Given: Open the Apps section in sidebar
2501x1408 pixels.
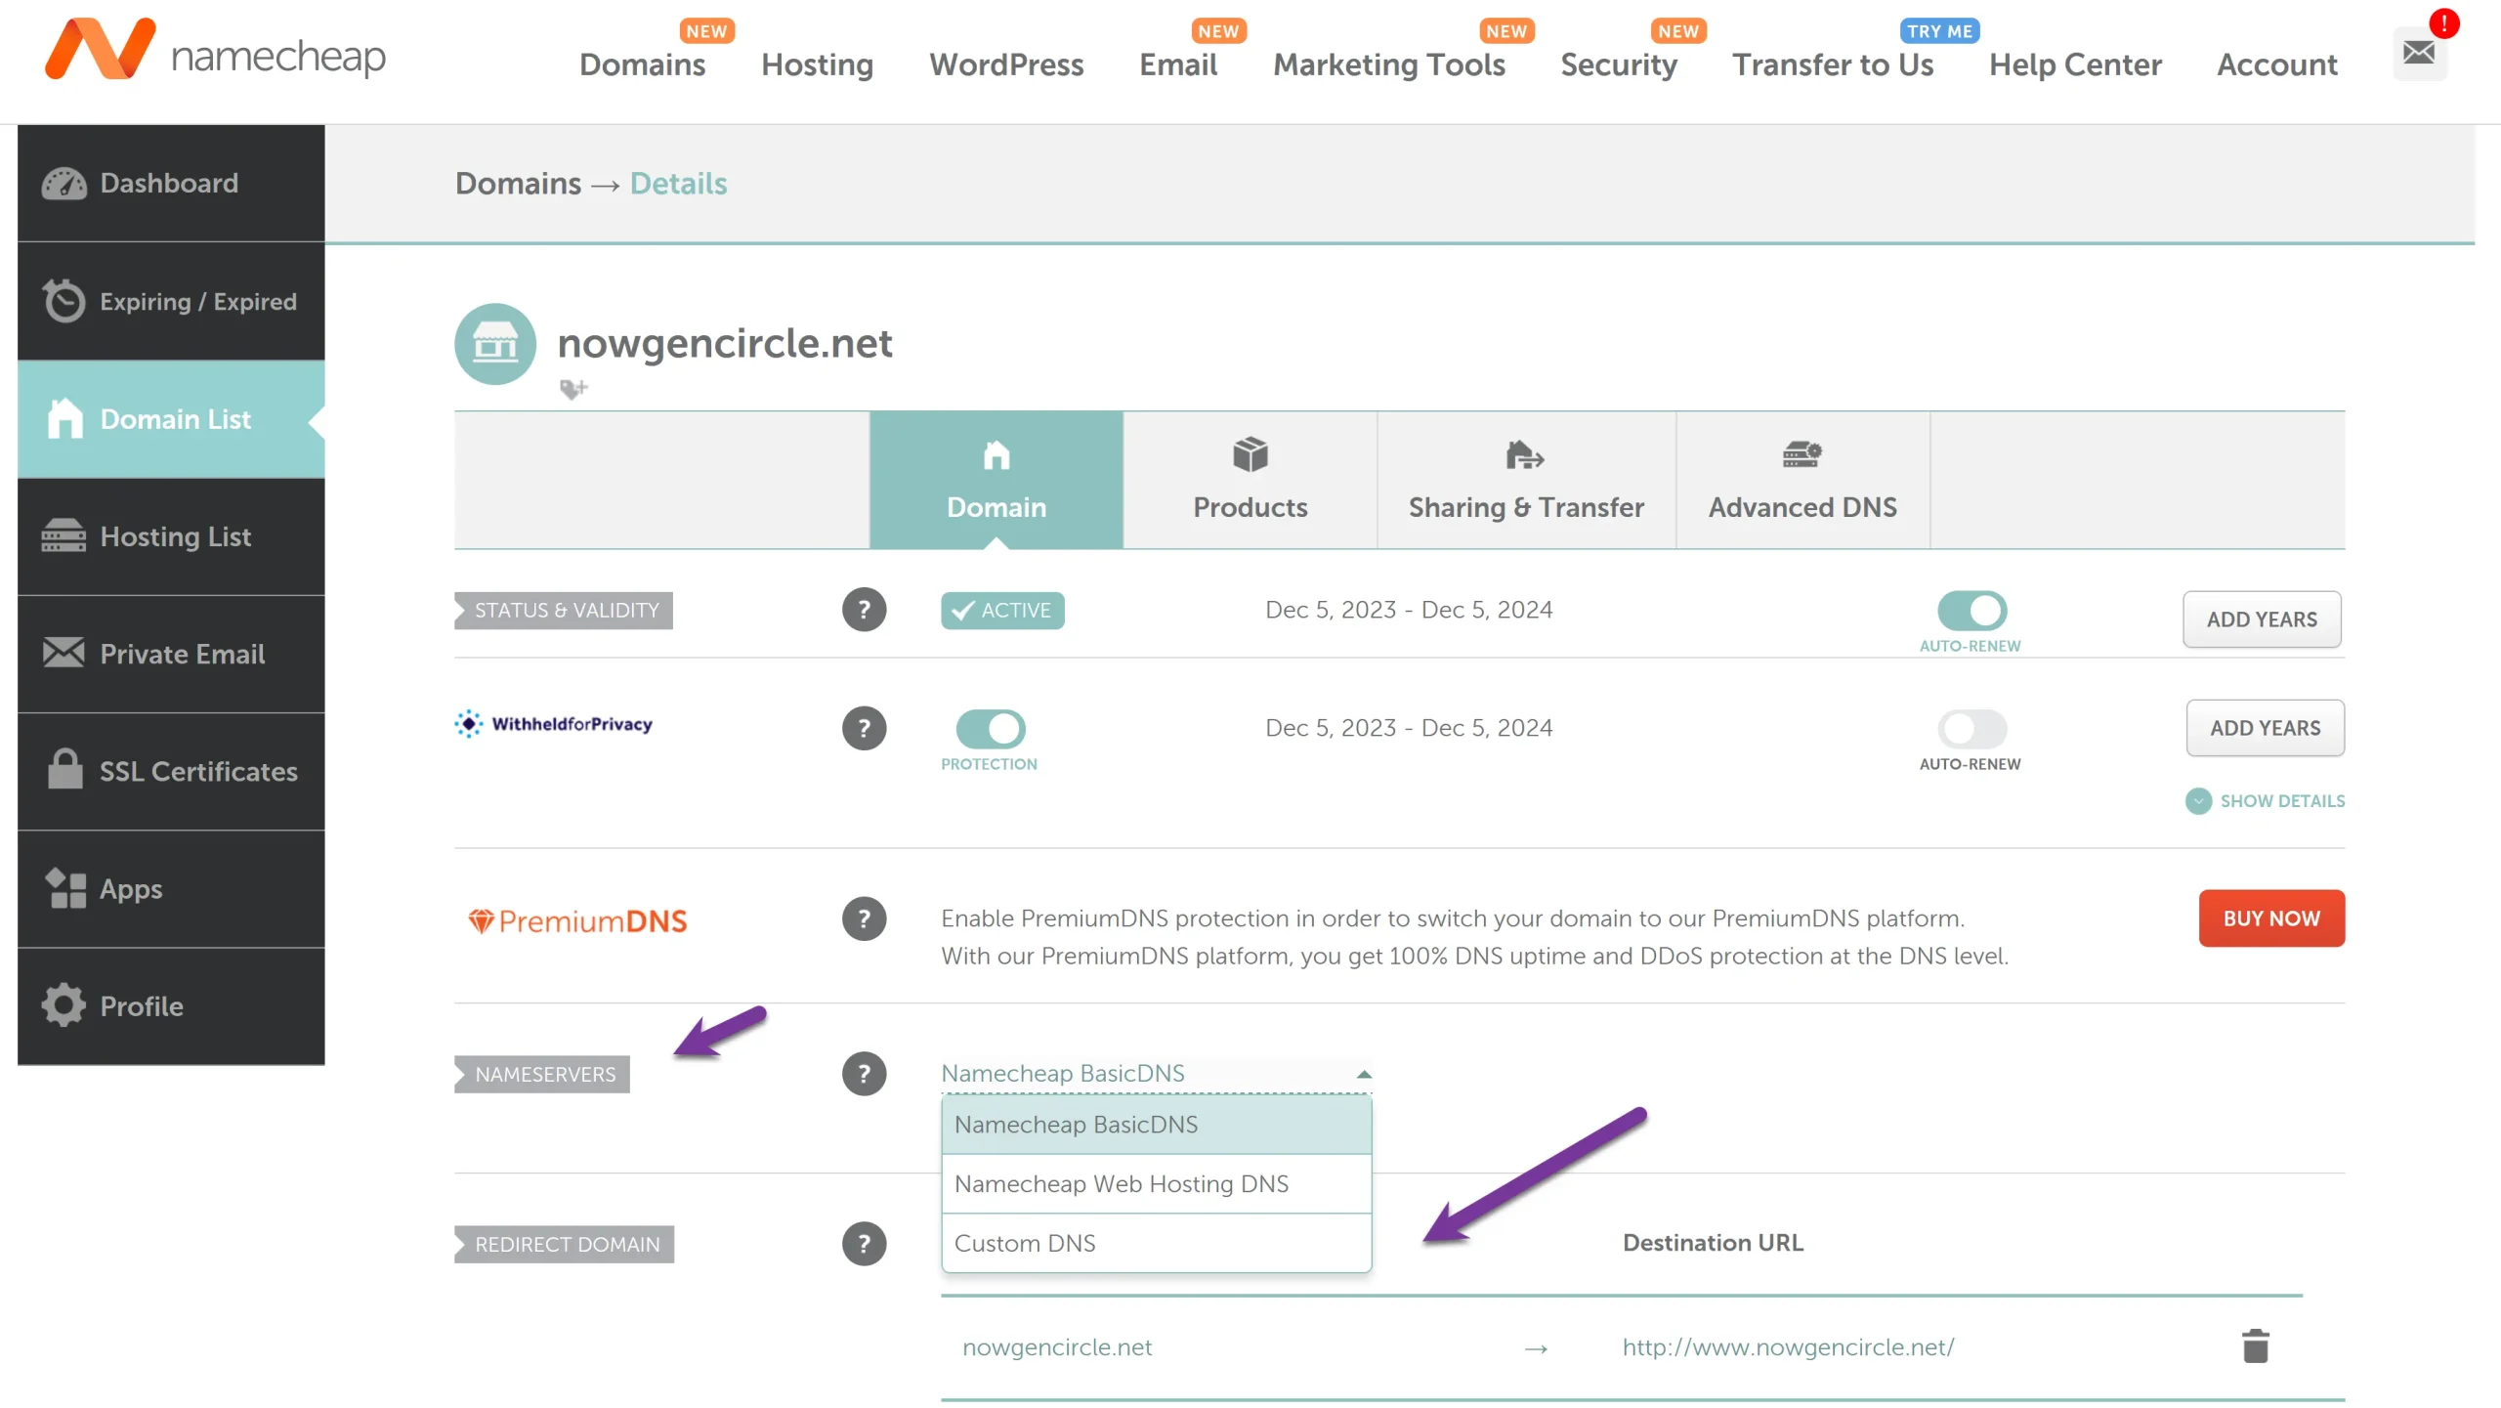Looking at the screenshot, I should pyautogui.click(x=64, y=888).
